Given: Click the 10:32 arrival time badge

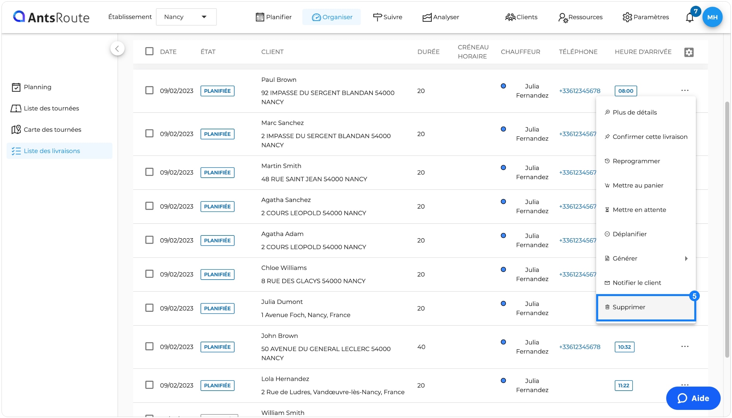Looking at the screenshot, I should pyautogui.click(x=624, y=347).
